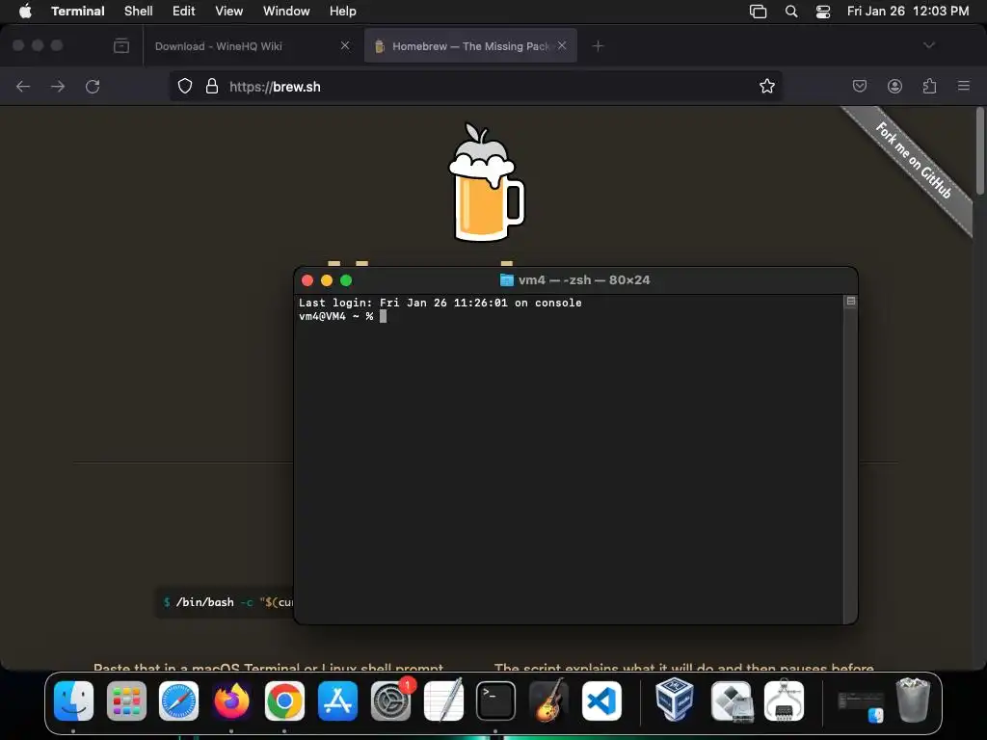This screenshot has height=740, width=987.
Task: Go forward in Firefox
Action: pyautogui.click(x=58, y=86)
